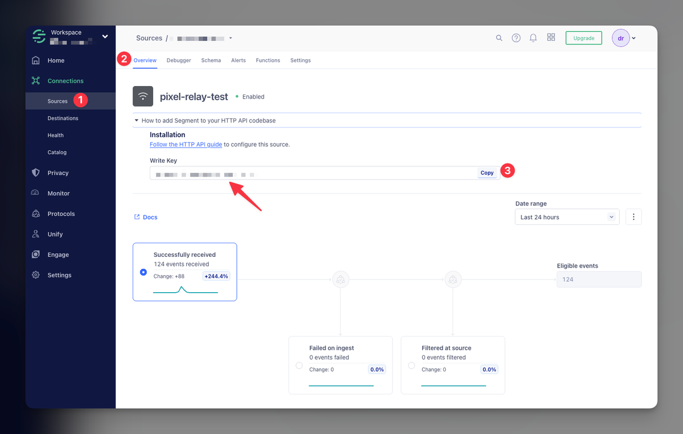The image size is (683, 434).
Task: Switch to the Schema tab
Action: click(211, 60)
